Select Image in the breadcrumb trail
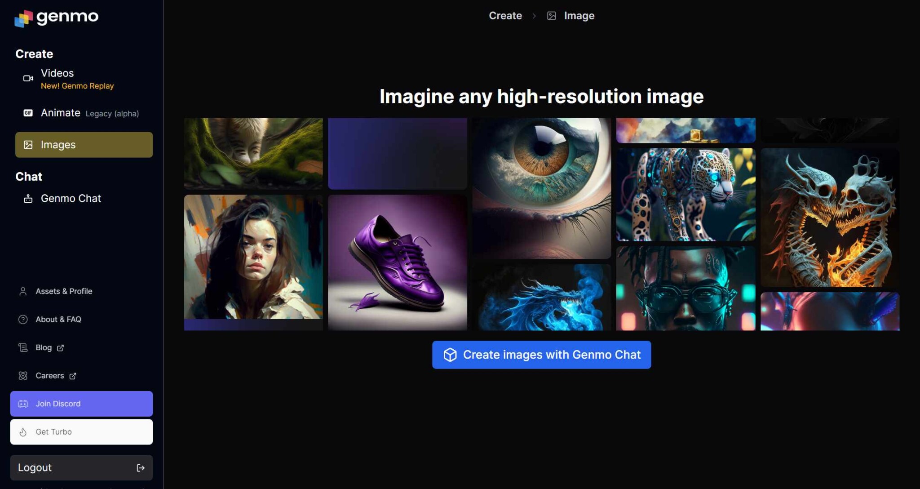 pyautogui.click(x=579, y=15)
